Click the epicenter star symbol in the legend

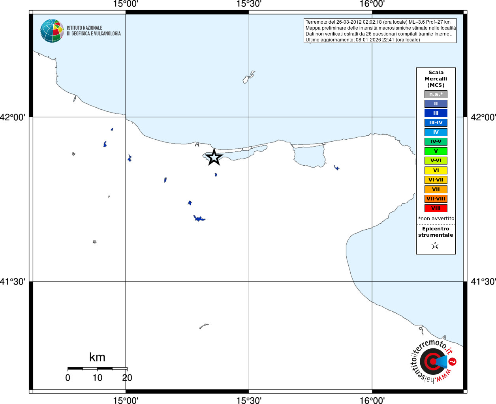[435, 245]
